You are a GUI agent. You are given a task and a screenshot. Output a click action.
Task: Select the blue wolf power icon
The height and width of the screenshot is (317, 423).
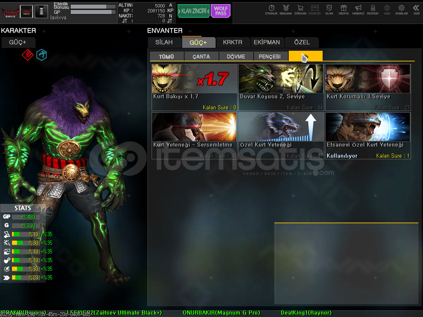pos(42,55)
